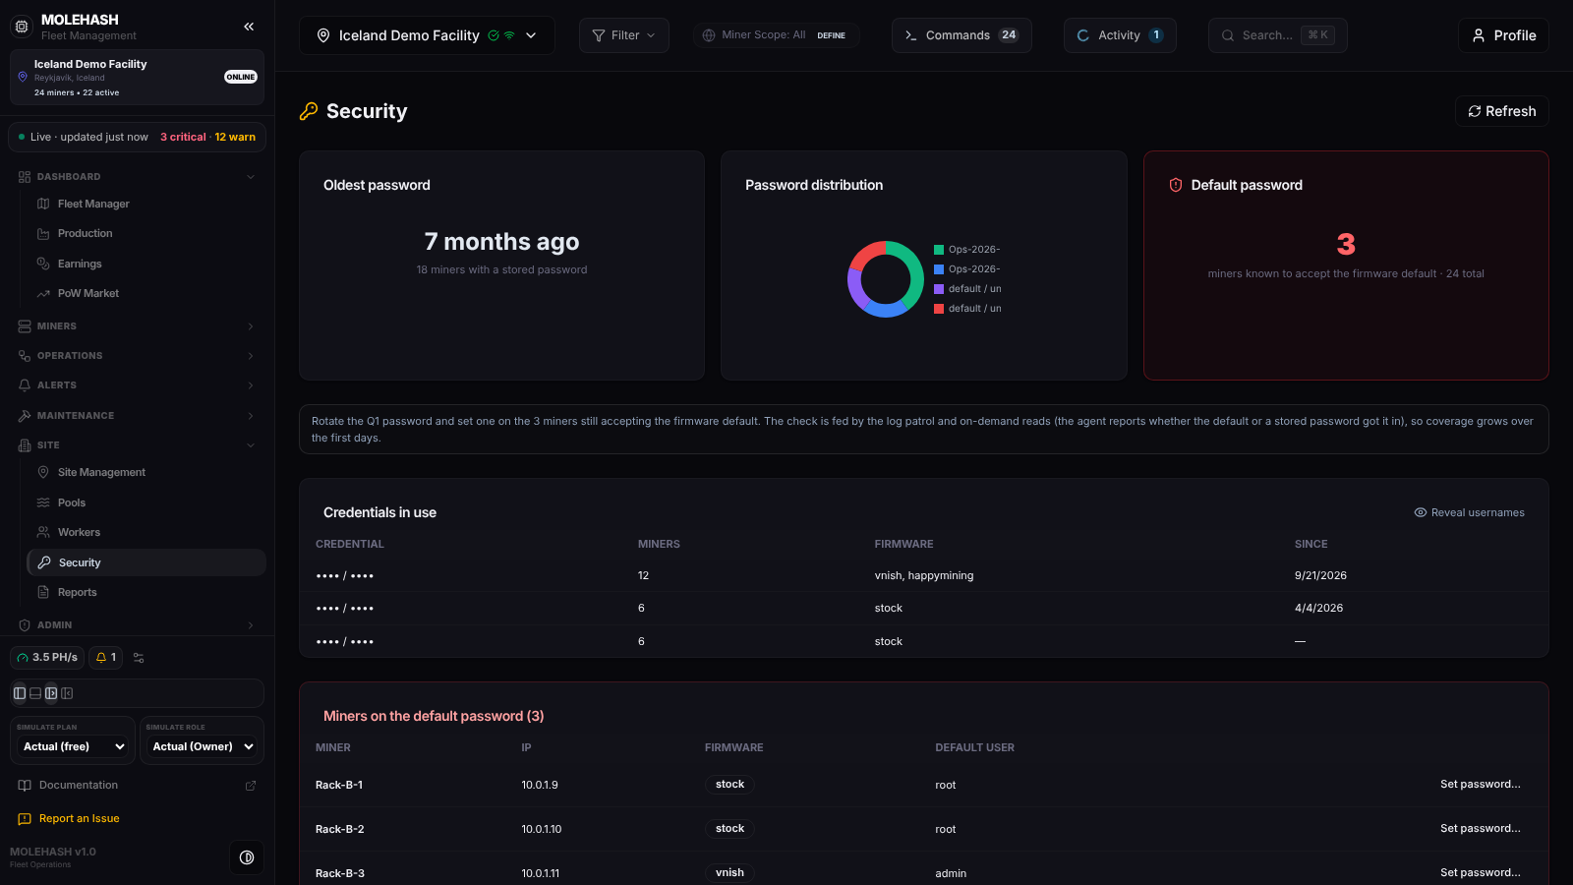
Task: Open Earnings in the sidebar
Action: point(146,264)
